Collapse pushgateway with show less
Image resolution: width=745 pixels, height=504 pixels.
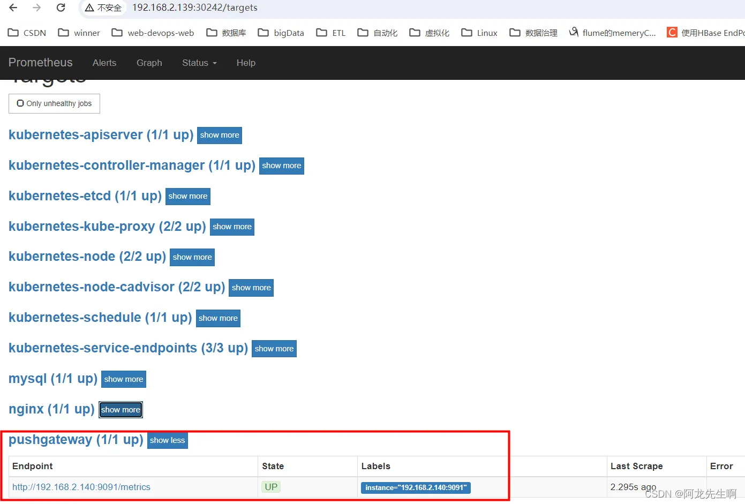(167, 440)
